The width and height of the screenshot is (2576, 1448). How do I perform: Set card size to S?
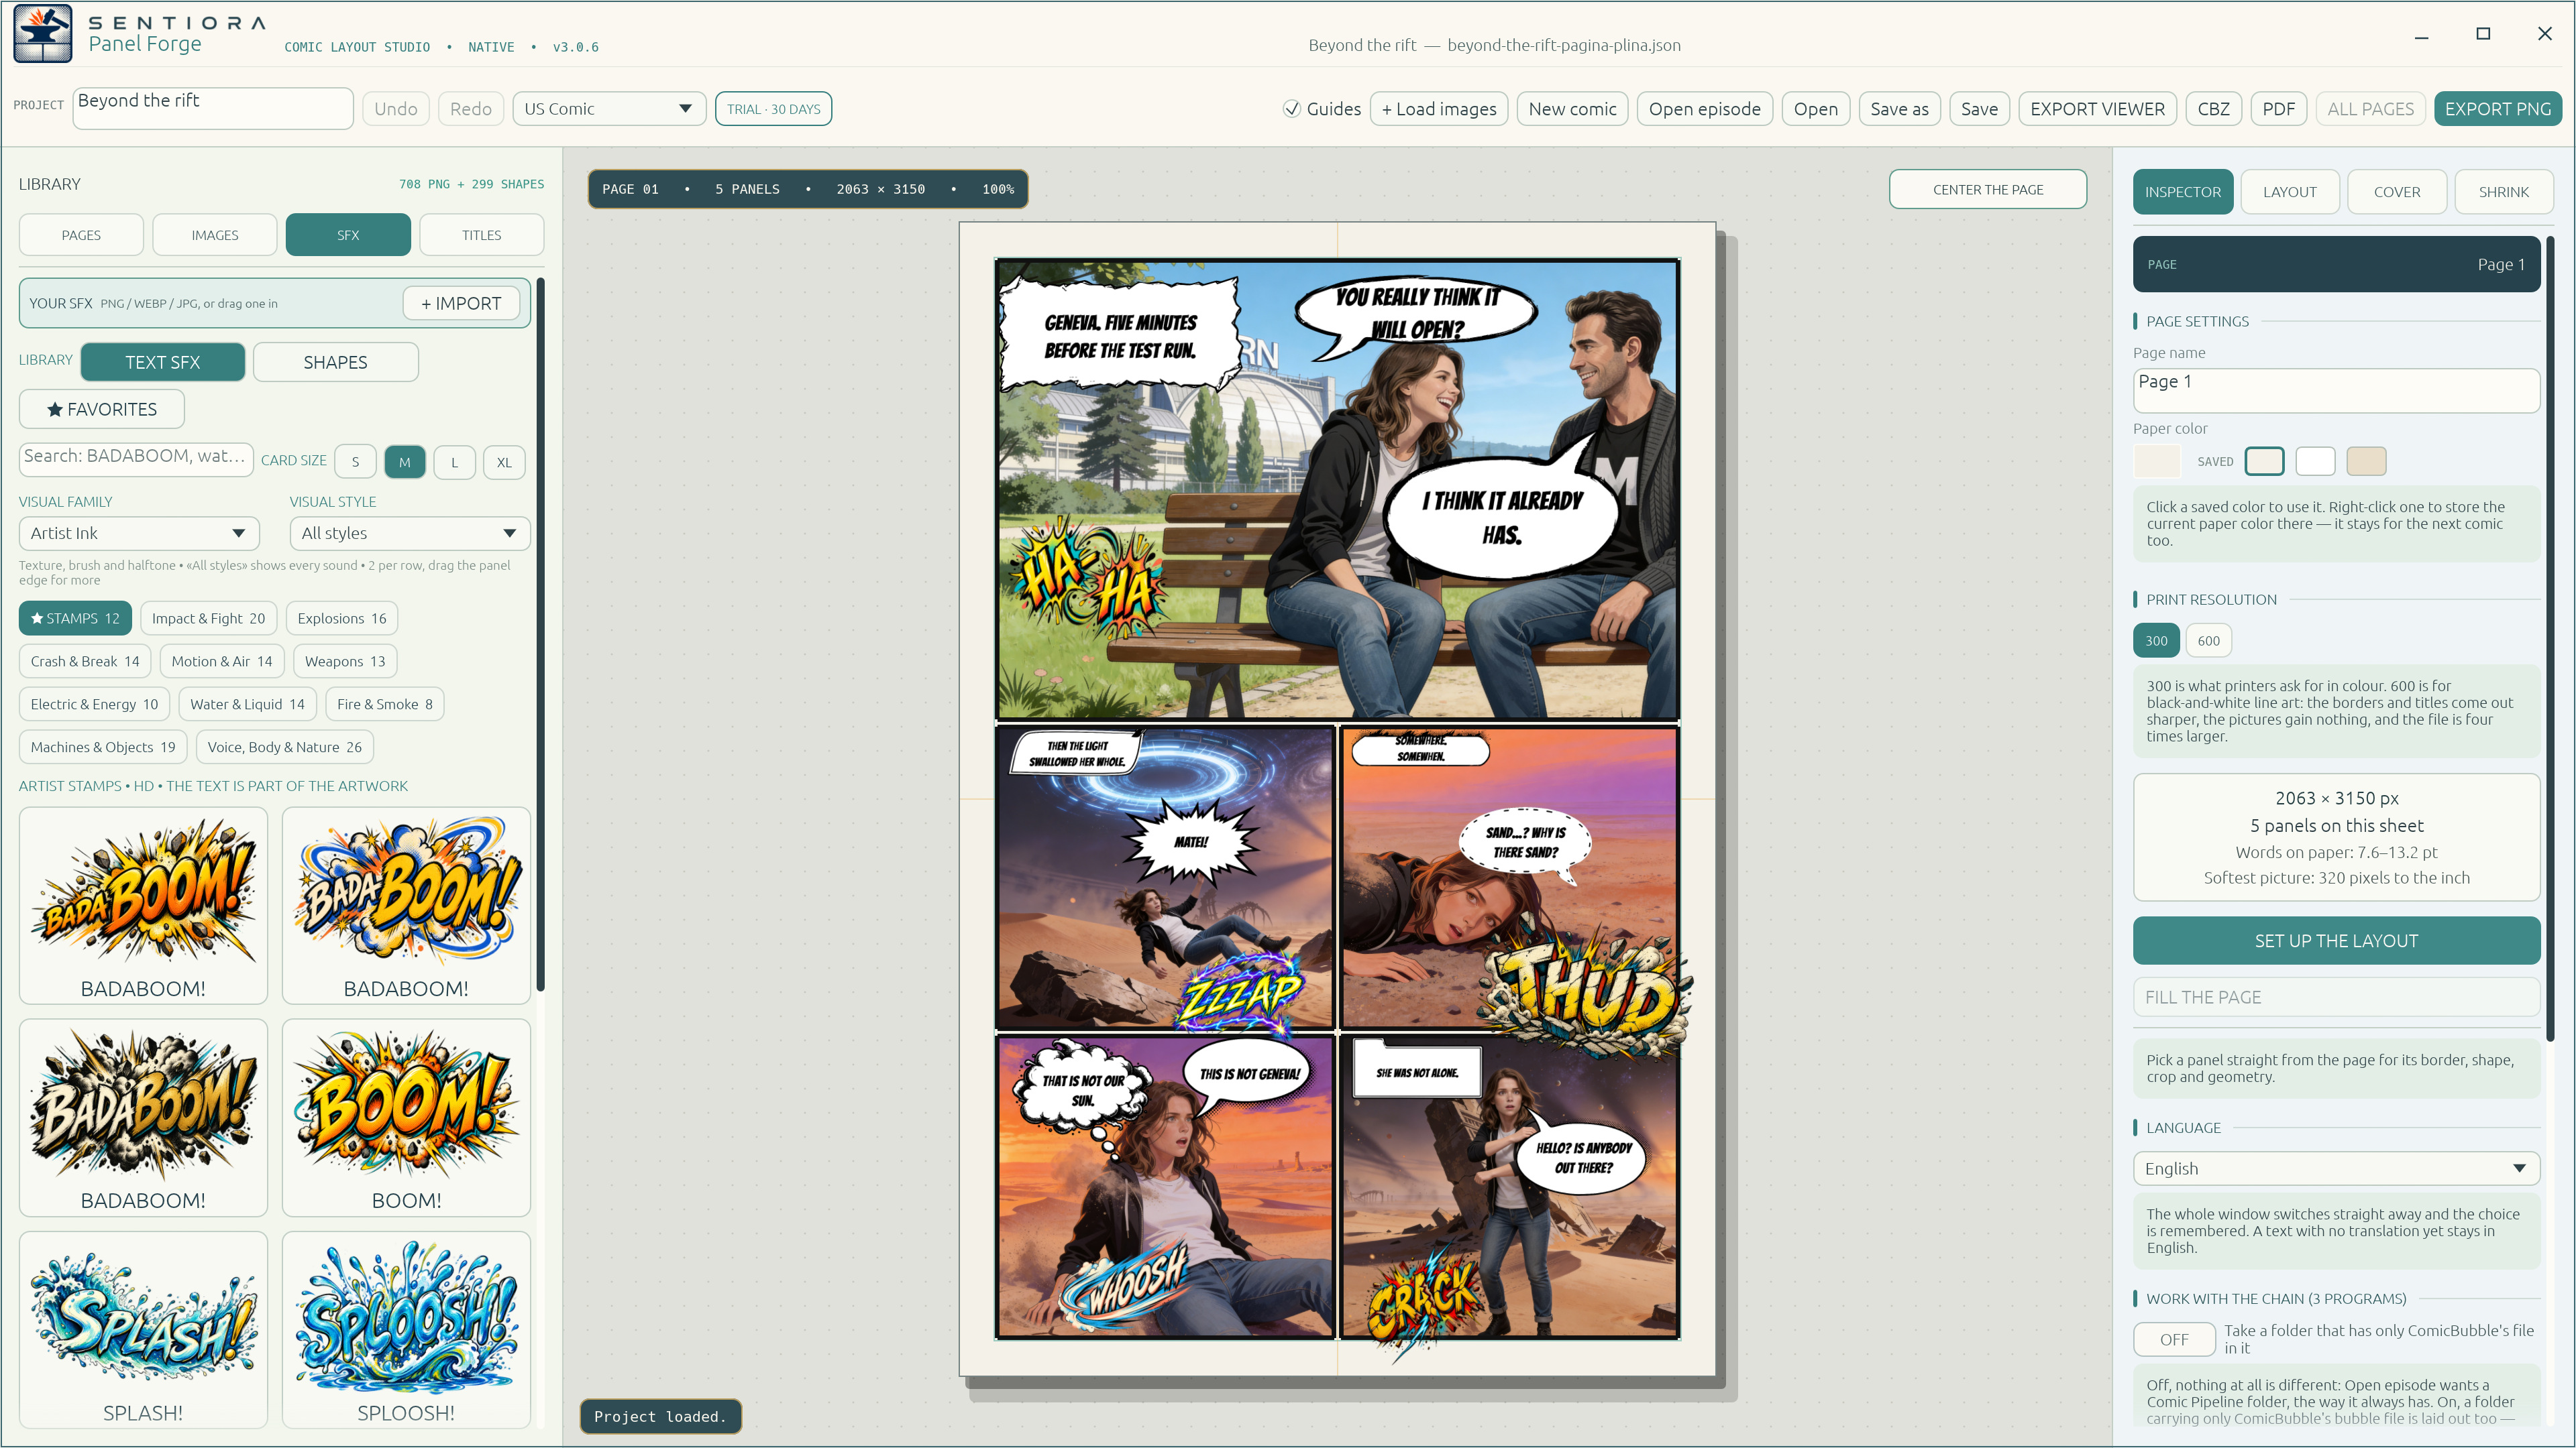[355, 462]
